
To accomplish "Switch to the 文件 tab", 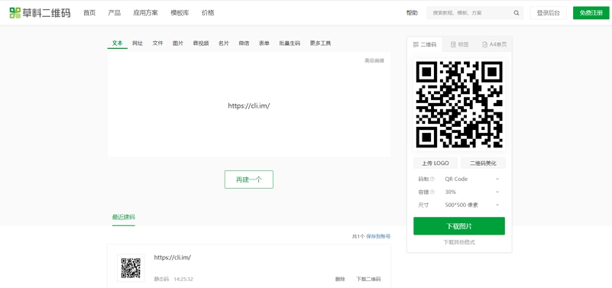I will pyautogui.click(x=157, y=44).
